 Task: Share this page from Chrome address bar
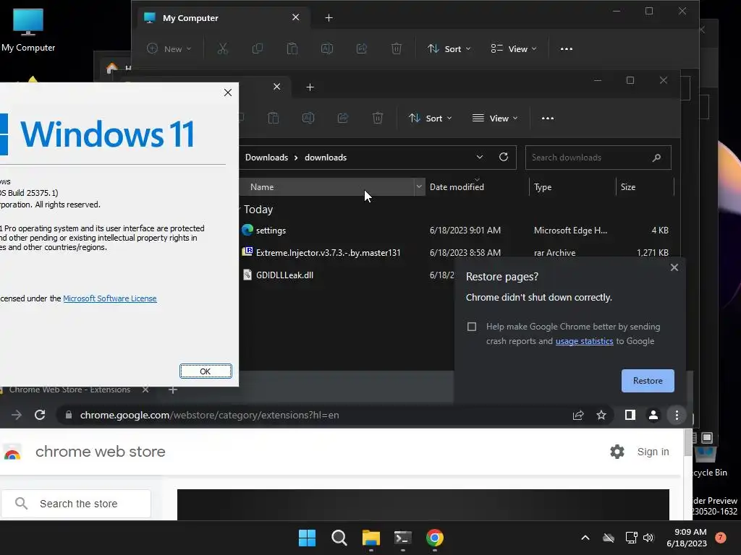click(x=578, y=415)
